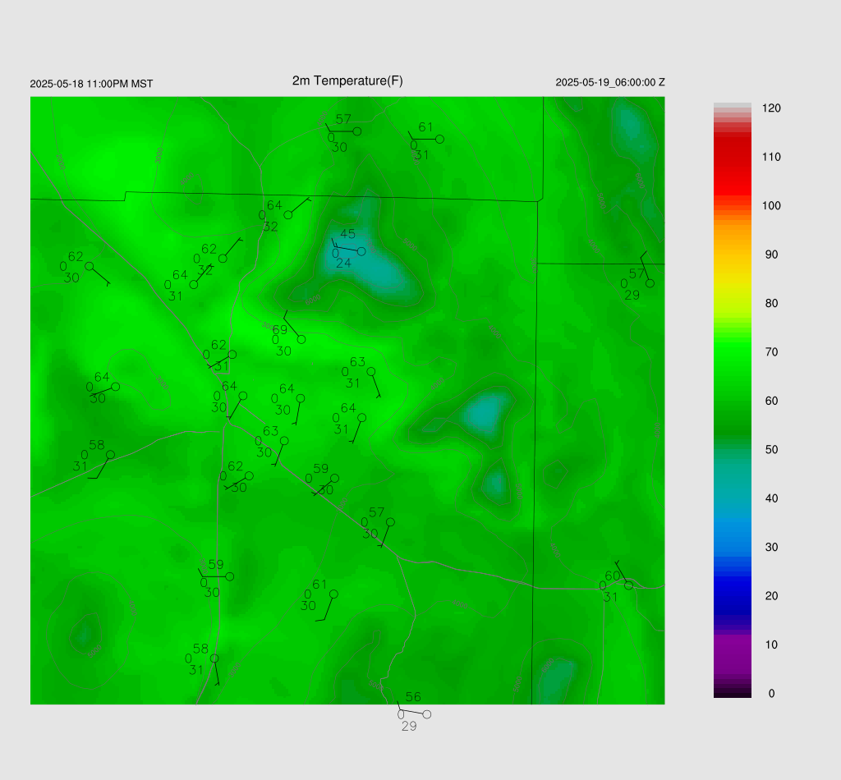The image size is (841, 780).
Task: Click the 50 label on the colorbar
Action: pyautogui.click(x=771, y=450)
